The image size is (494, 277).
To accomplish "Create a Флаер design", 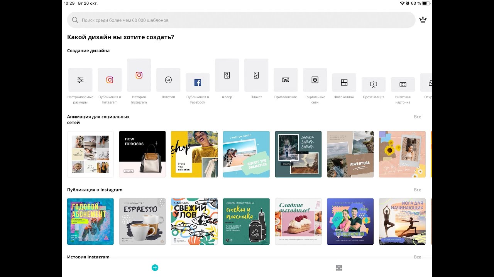I will [x=227, y=75].
